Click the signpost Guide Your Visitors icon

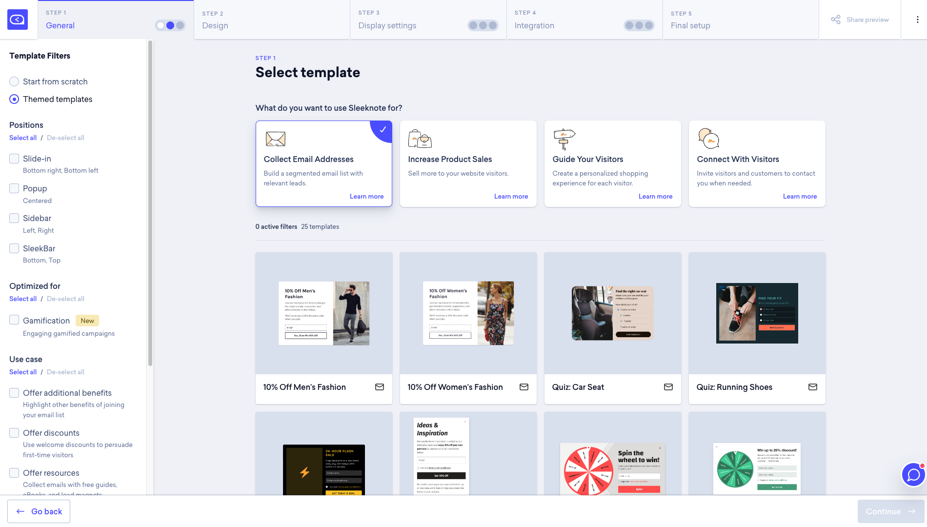(x=564, y=139)
